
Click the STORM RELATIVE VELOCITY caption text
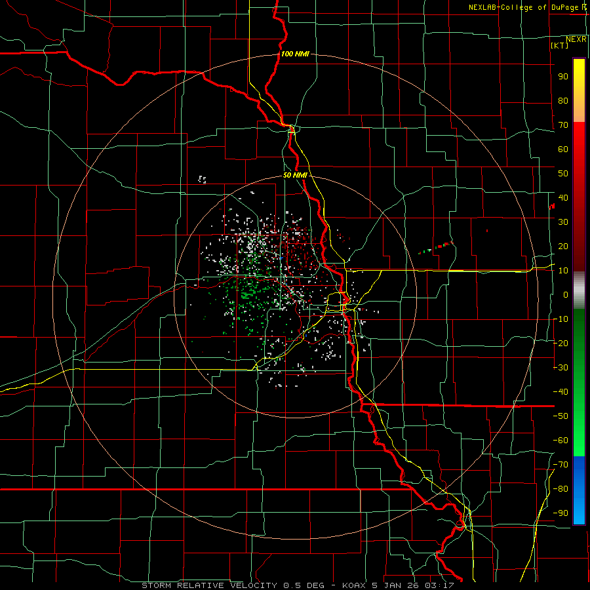pos(209,585)
